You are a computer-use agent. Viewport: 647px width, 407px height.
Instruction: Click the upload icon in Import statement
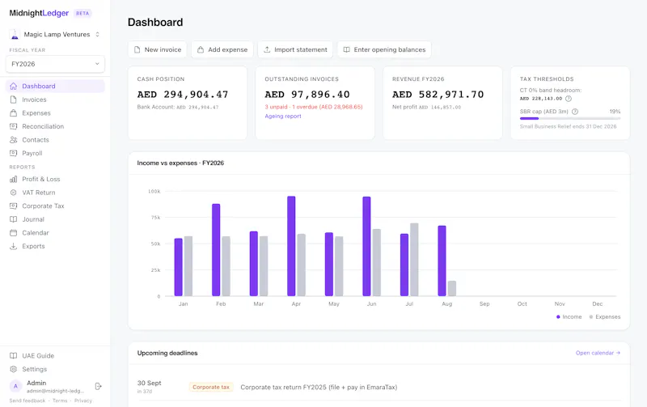pyautogui.click(x=267, y=49)
